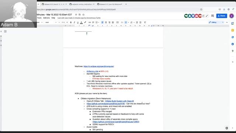Open line spacing options

(x=118, y=22)
